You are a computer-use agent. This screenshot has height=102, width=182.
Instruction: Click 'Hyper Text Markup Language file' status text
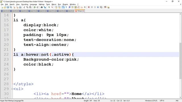pyautogui.click(x=12, y=101)
